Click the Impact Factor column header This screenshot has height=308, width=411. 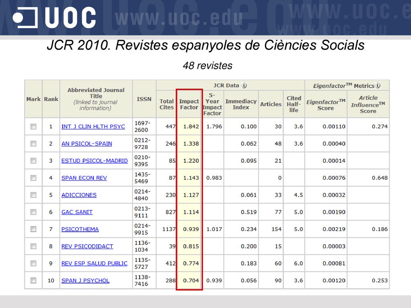[x=189, y=104]
